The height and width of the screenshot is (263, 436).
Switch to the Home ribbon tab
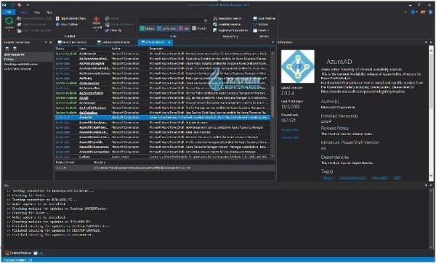coord(24,12)
